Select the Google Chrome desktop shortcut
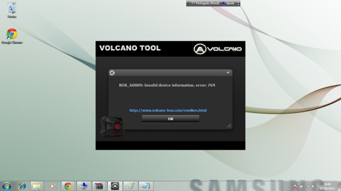This screenshot has height=191, width=341. coord(12,36)
